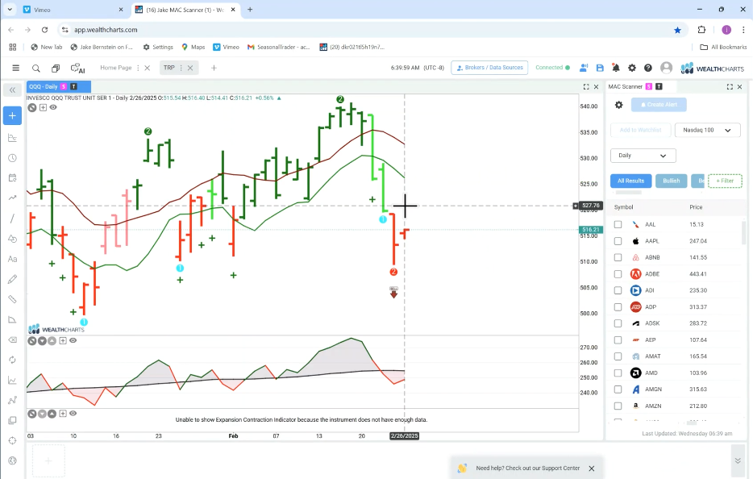This screenshot has height=479, width=753.
Task: Switch to the Home Page workspace tab
Action: [x=116, y=68]
